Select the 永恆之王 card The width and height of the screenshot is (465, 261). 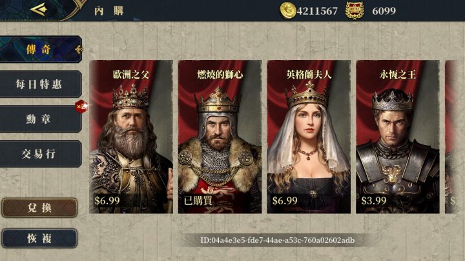pos(398,137)
